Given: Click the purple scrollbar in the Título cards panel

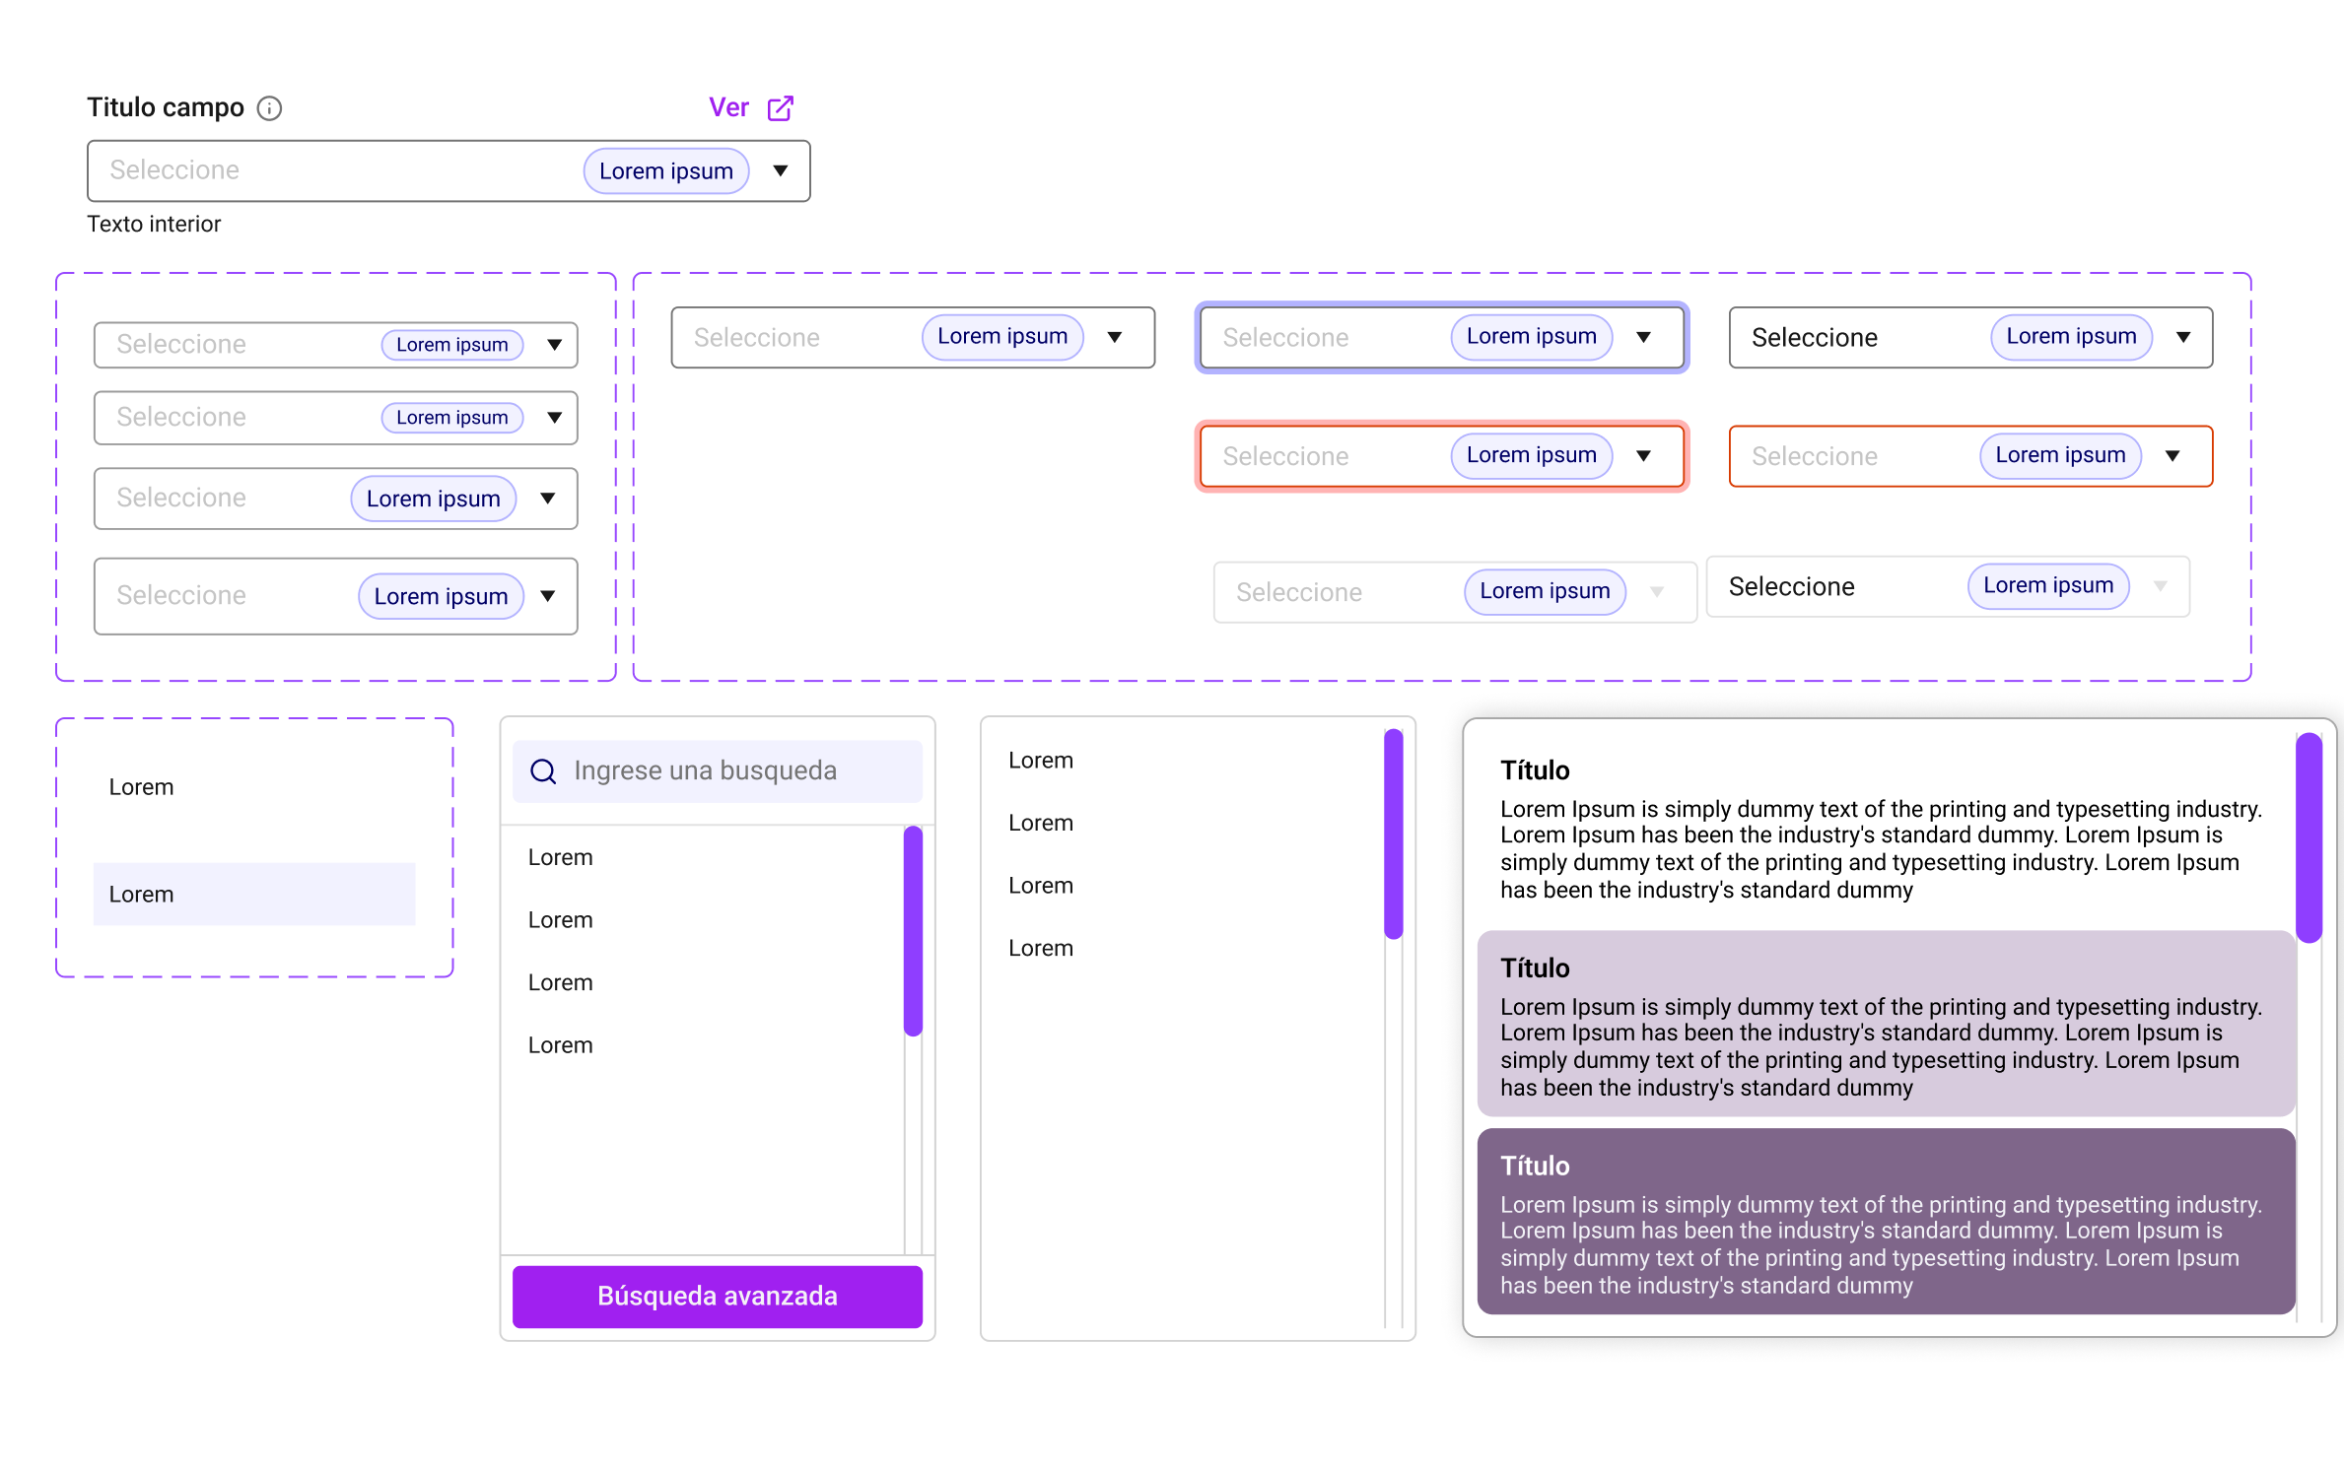Looking at the screenshot, I should [x=2309, y=837].
